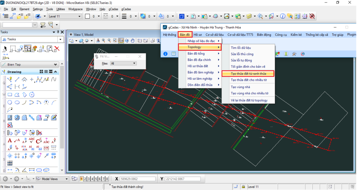Choose the Place Circle tool in Drawing
The image size is (357, 190).
tap(10, 102)
